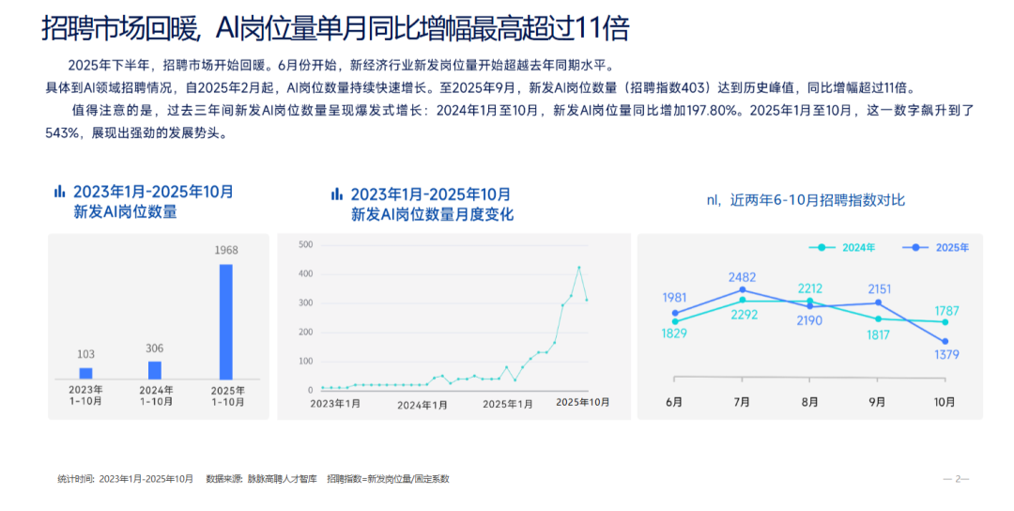Image resolution: width=1014 pixels, height=511 pixels.
Task: Click the data label 1817
Action: pyautogui.click(x=878, y=335)
